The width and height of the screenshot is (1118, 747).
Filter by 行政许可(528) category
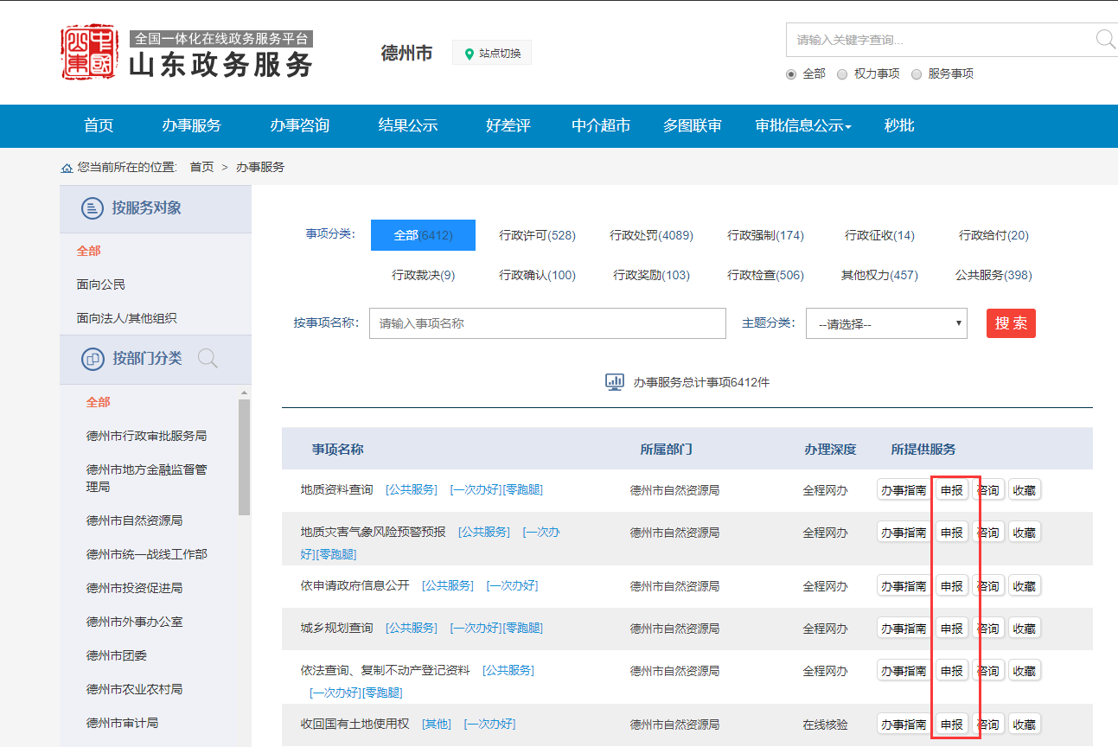tap(537, 235)
